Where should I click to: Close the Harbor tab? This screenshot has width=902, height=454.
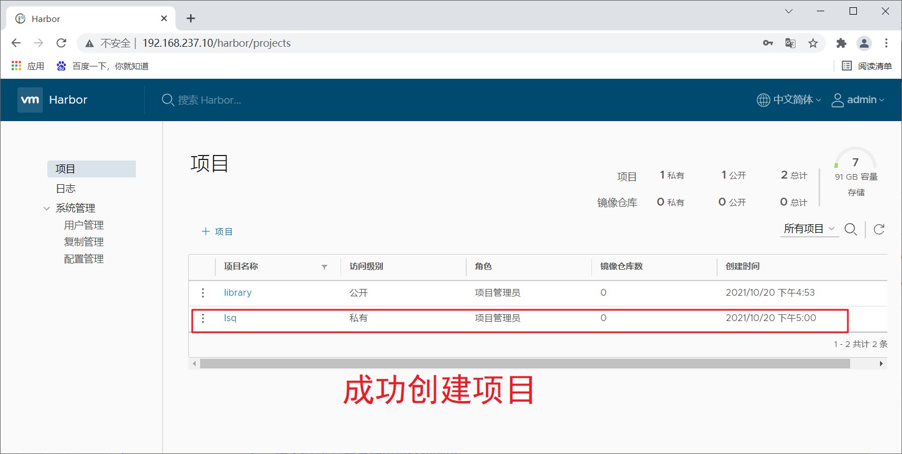point(164,19)
